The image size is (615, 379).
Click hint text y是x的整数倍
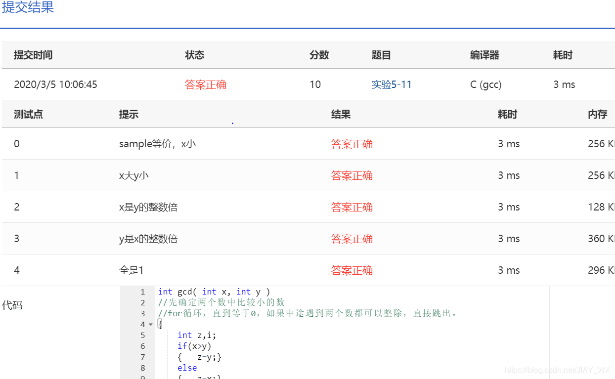(148, 239)
